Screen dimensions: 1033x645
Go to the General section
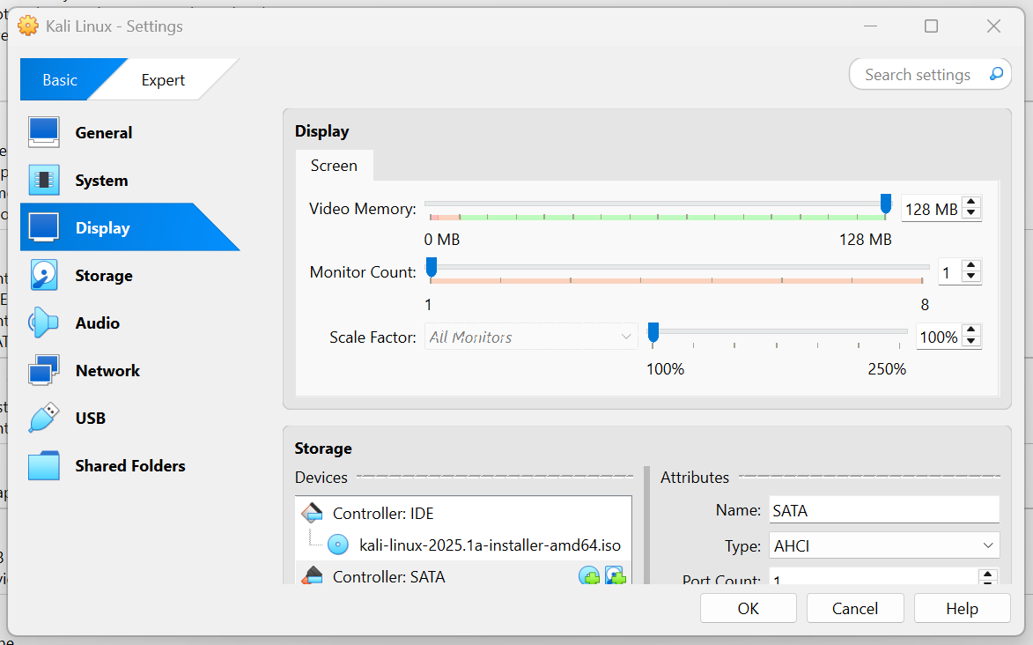tap(103, 132)
